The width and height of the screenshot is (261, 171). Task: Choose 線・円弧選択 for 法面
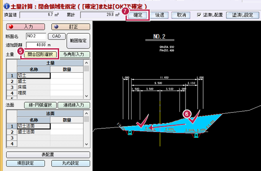point(40,105)
